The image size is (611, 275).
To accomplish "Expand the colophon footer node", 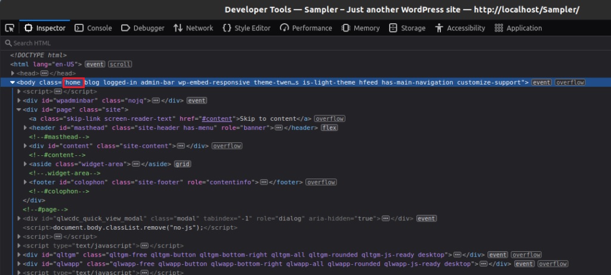I will (x=25, y=182).
